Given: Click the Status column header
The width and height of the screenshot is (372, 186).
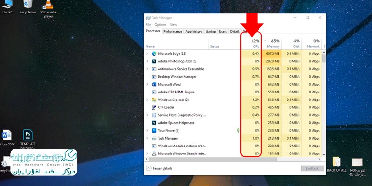Looking at the screenshot, I should [x=225, y=44].
